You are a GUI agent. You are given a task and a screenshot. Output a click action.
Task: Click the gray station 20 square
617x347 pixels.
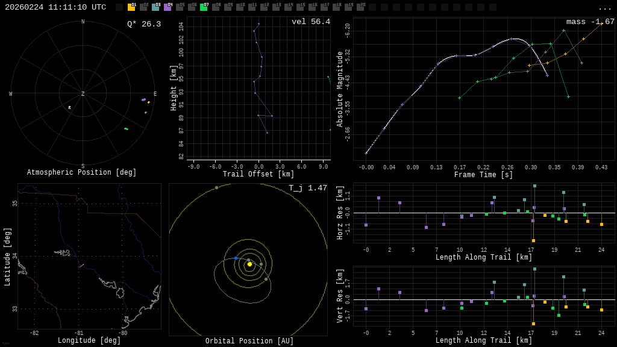click(360, 7)
